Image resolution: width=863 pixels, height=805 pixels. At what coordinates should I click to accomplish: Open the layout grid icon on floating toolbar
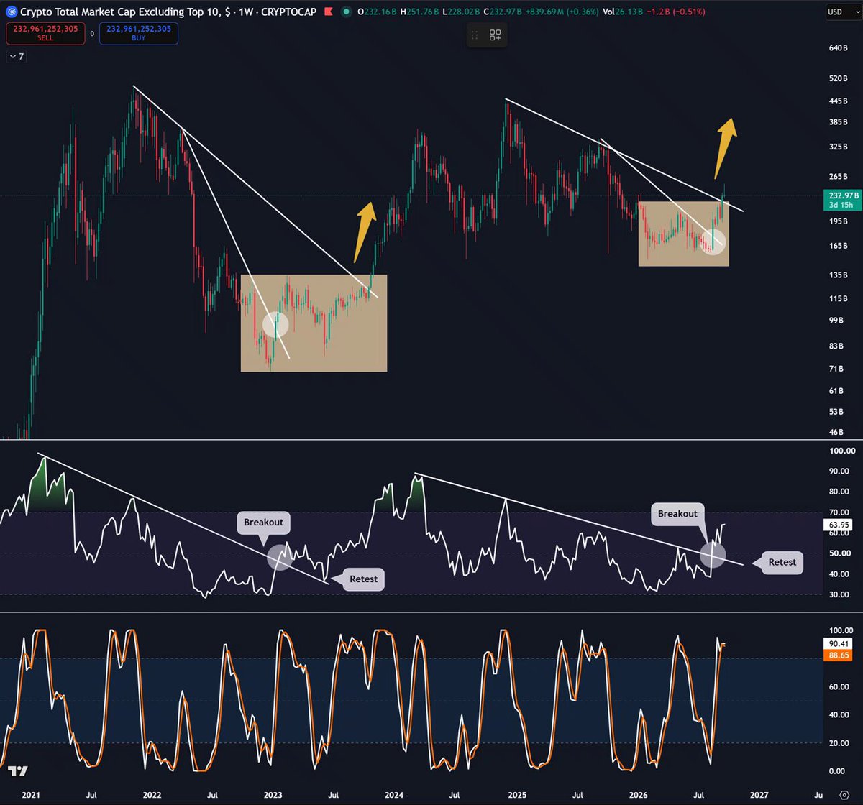point(496,34)
